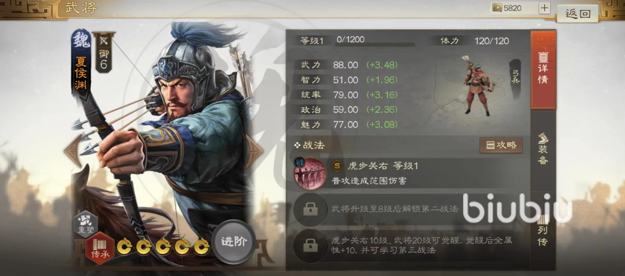Screen dimensions: 625x276
Task: Switch to the 详情 details tab
Action: pos(543,70)
